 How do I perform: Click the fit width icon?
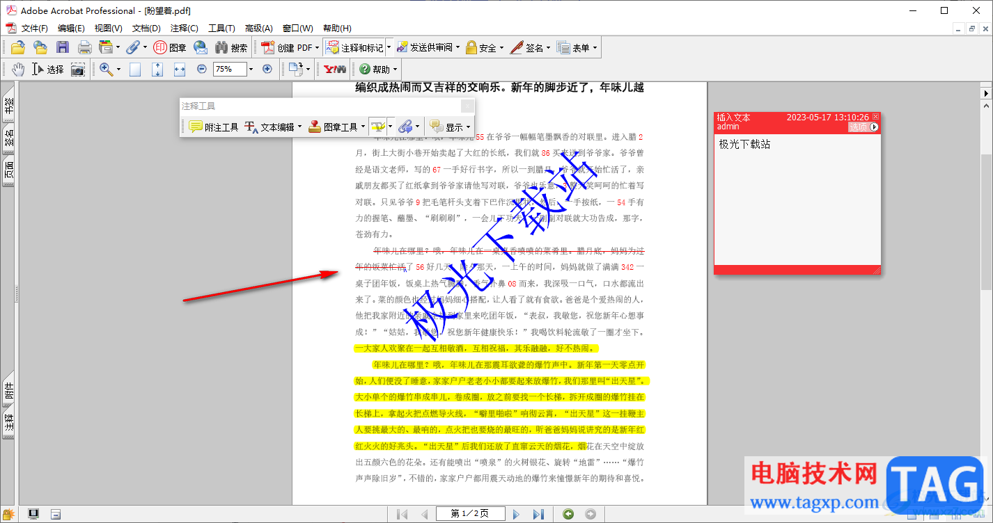click(x=180, y=69)
